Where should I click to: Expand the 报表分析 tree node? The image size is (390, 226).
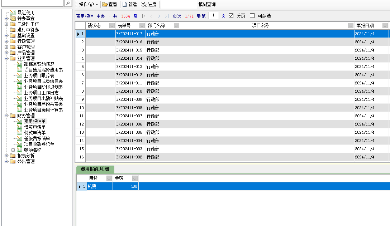[x=6, y=156]
